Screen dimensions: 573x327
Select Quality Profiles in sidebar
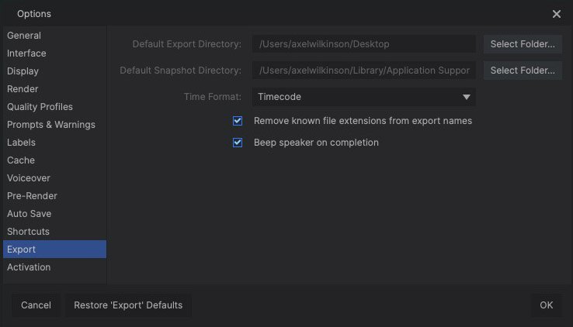click(40, 107)
